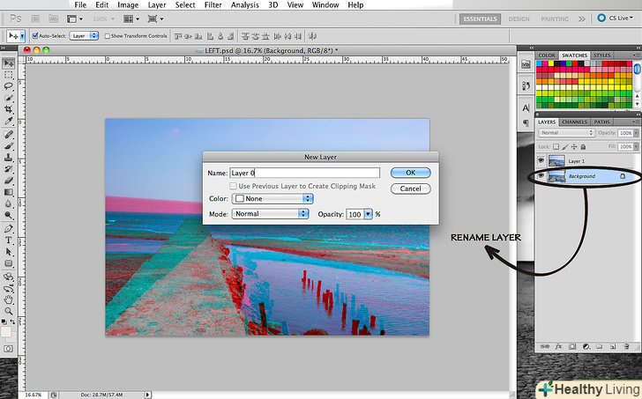This screenshot has width=642, height=399.
Task: Select the Lasso tool
Action: 9,86
